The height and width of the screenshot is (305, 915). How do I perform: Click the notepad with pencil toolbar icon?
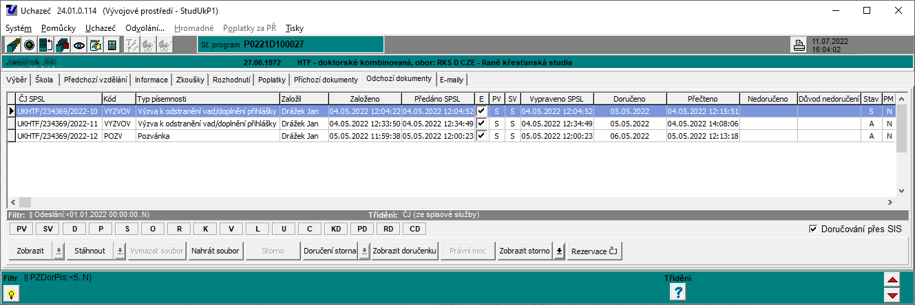tap(96, 45)
